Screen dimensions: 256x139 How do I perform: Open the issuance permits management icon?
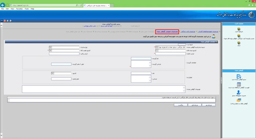[239, 92]
